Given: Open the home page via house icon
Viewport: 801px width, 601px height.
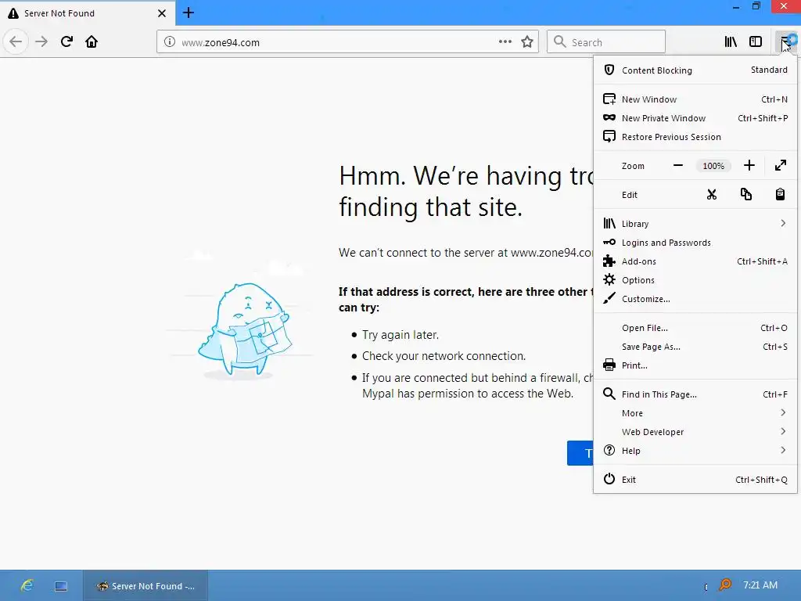Looking at the screenshot, I should [92, 41].
